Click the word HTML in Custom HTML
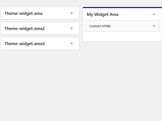 106,26
